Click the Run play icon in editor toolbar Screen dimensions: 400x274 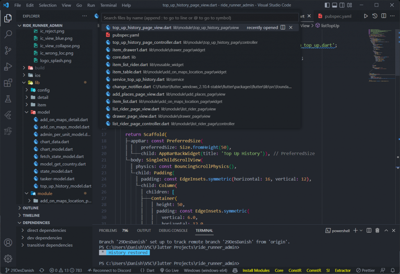(x=366, y=16)
